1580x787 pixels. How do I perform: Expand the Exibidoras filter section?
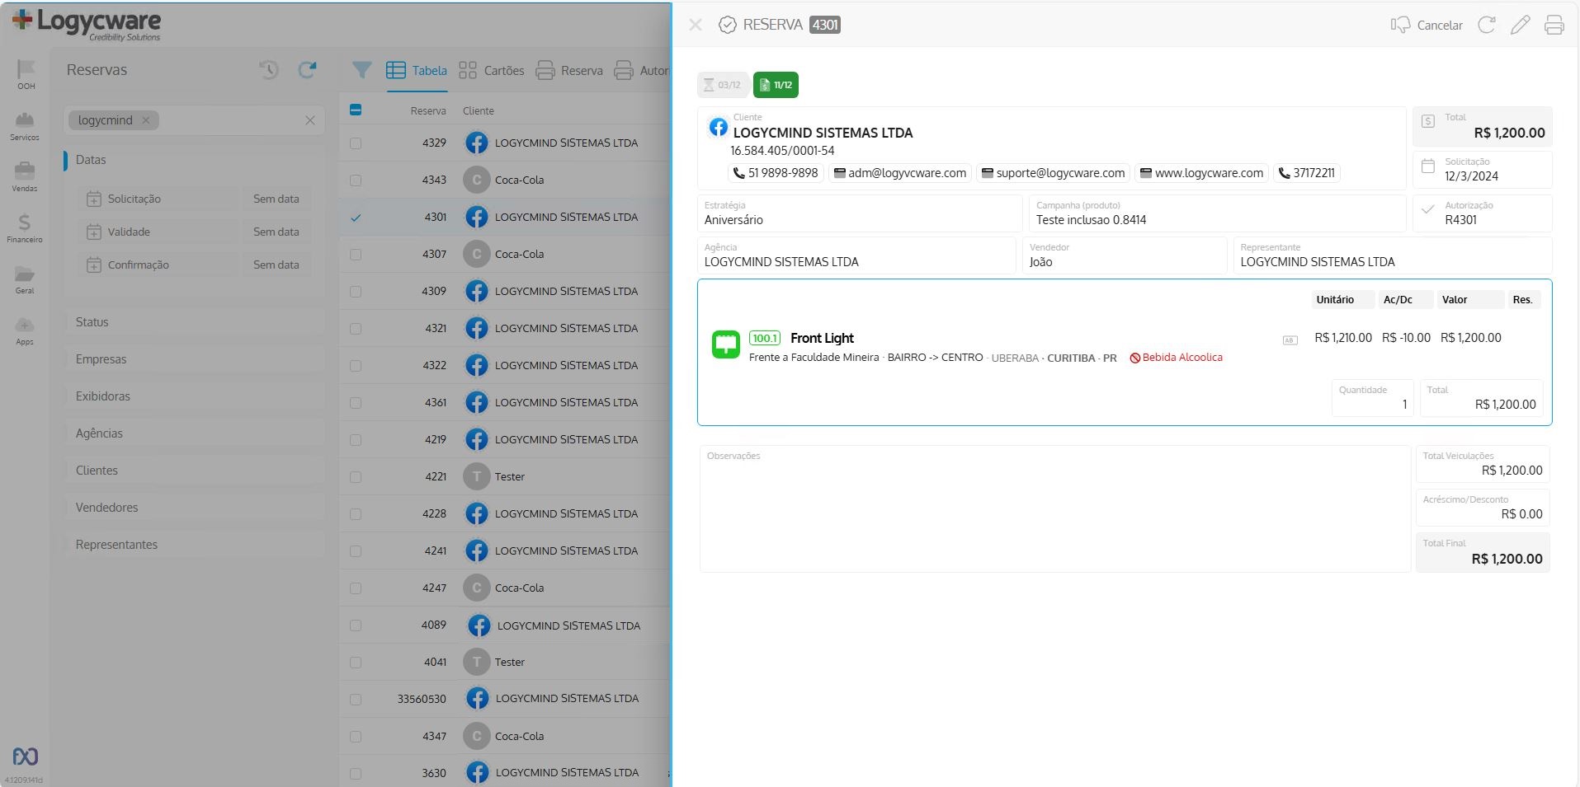coord(194,396)
